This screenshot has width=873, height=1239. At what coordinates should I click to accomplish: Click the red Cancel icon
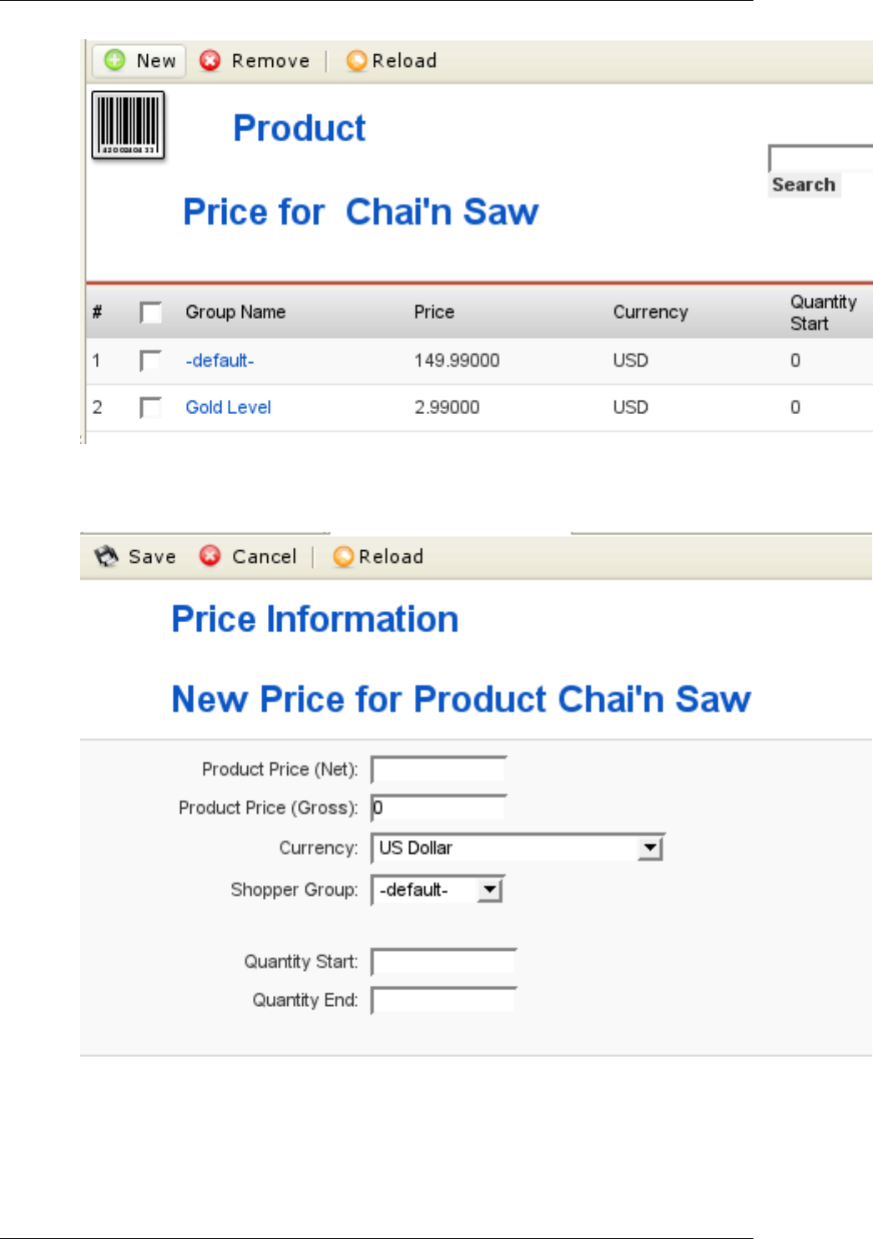(x=210, y=556)
